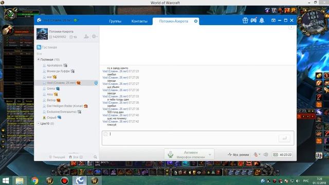Screen dimensions: 329x185
Task: Close the Потомки-Азерота tab
Action: [x=196, y=21]
